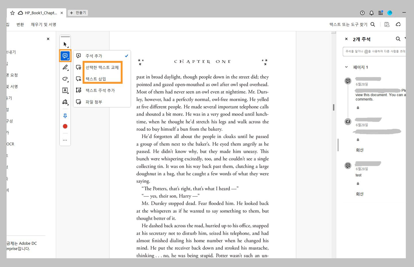The height and width of the screenshot is (267, 414).
Task: Close the left tools pane
Action: click(48, 39)
